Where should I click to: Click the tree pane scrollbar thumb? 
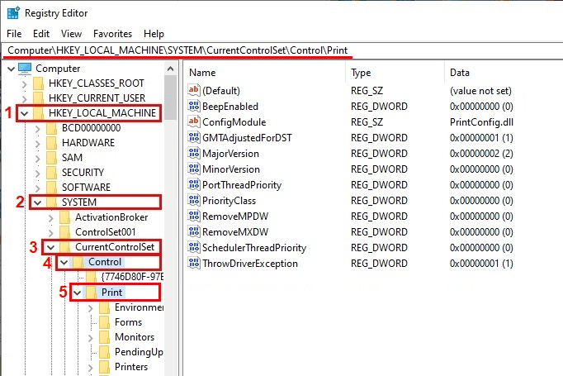pyautogui.click(x=171, y=98)
